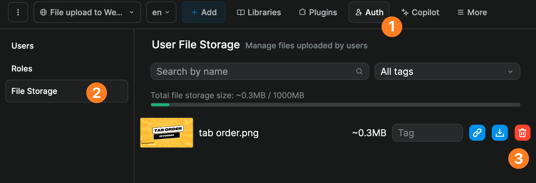Switch to the Roles section
536x183 pixels.
click(x=22, y=68)
